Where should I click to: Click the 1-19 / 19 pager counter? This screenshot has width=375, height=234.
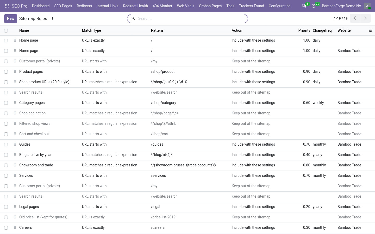(341, 18)
